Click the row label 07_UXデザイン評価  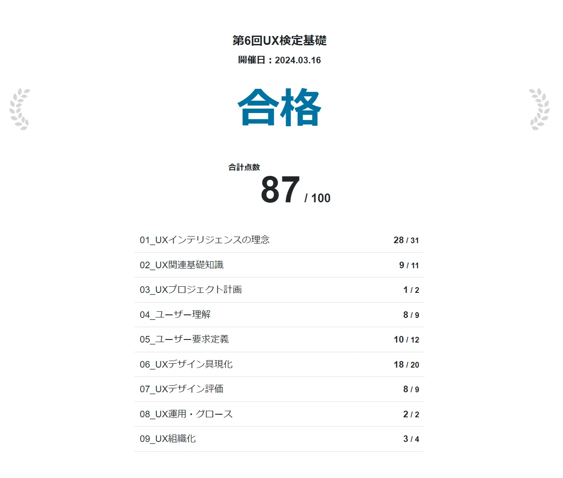point(182,389)
